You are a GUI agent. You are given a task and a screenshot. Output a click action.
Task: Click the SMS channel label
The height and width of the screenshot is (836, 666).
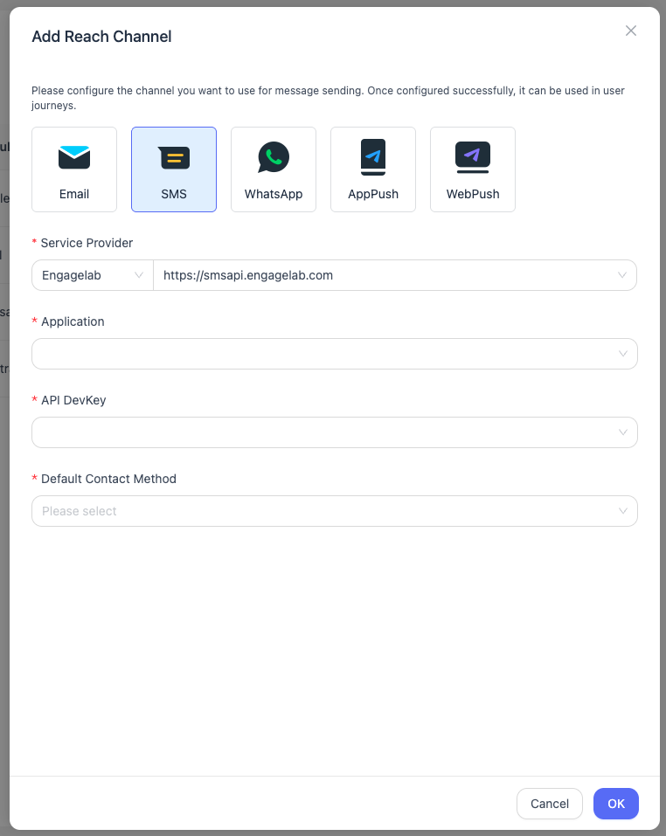click(x=174, y=194)
